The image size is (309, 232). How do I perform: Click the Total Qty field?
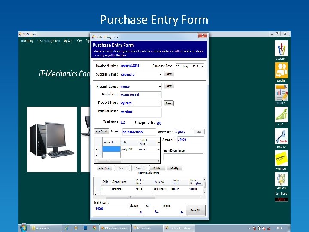[x=126, y=122]
